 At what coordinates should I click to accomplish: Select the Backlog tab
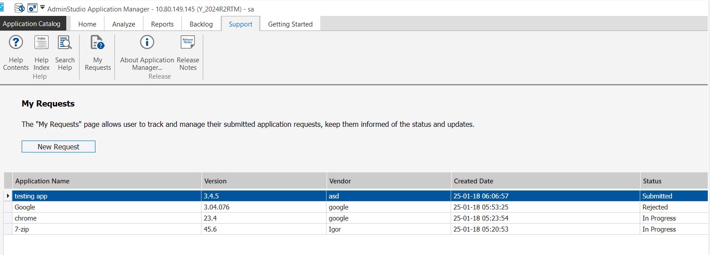pyautogui.click(x=201, y=24)
